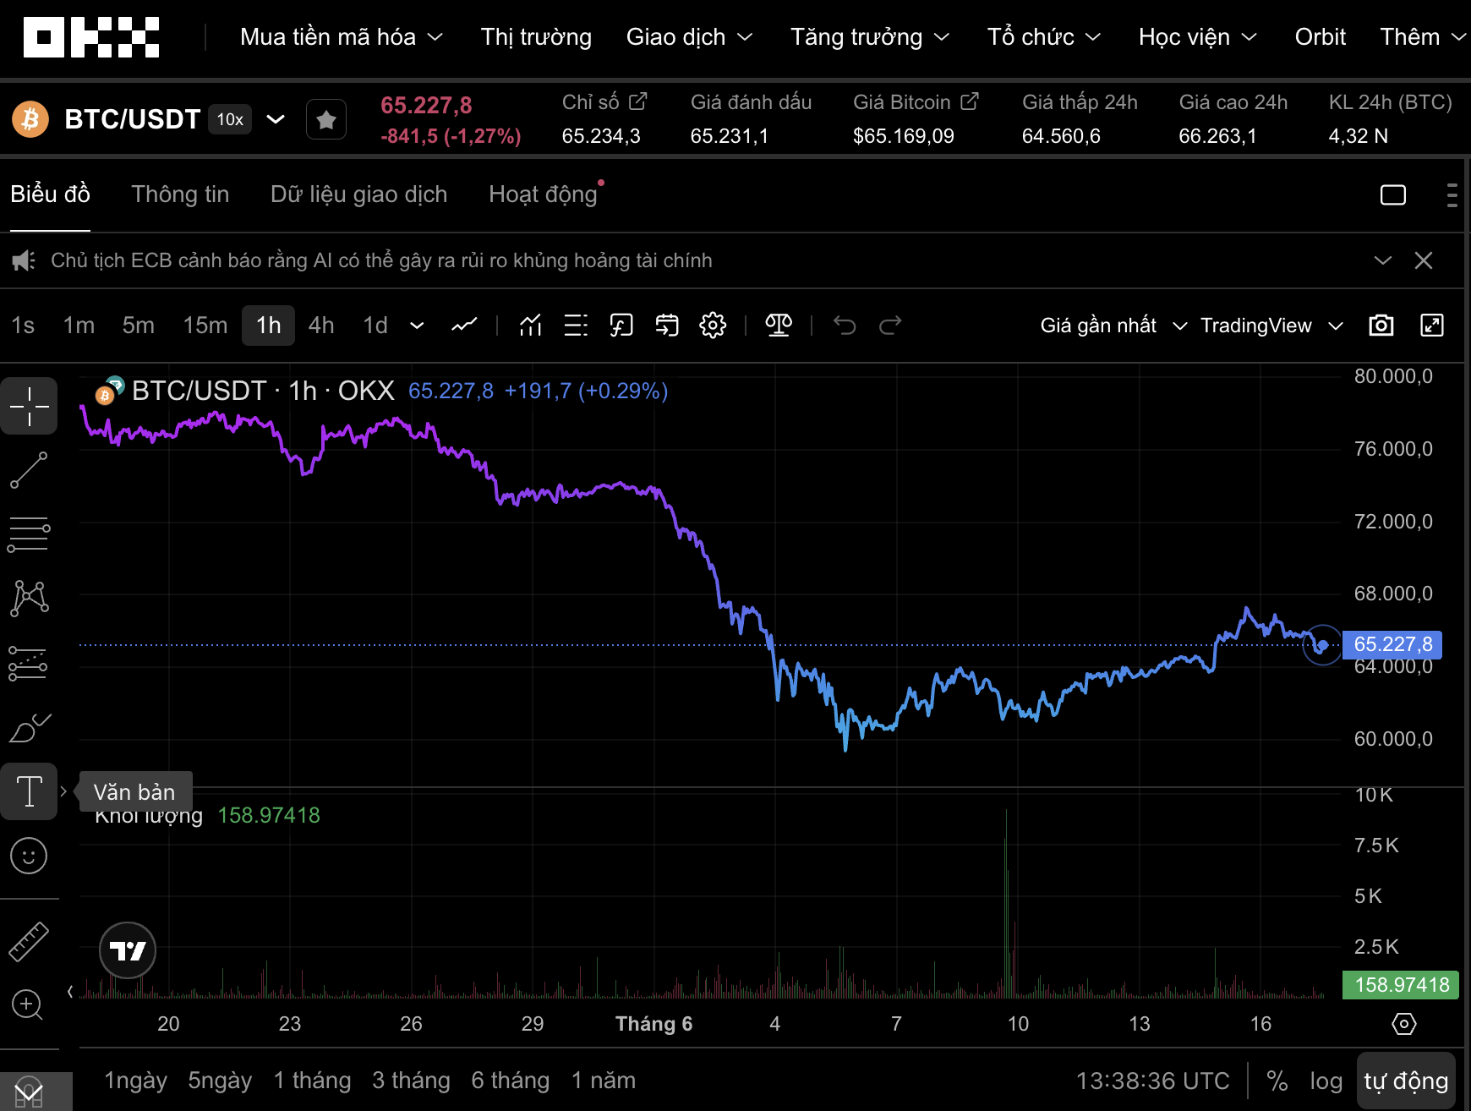
Task: Select the 4h timeframe
Action: click(x=321, y=326)
